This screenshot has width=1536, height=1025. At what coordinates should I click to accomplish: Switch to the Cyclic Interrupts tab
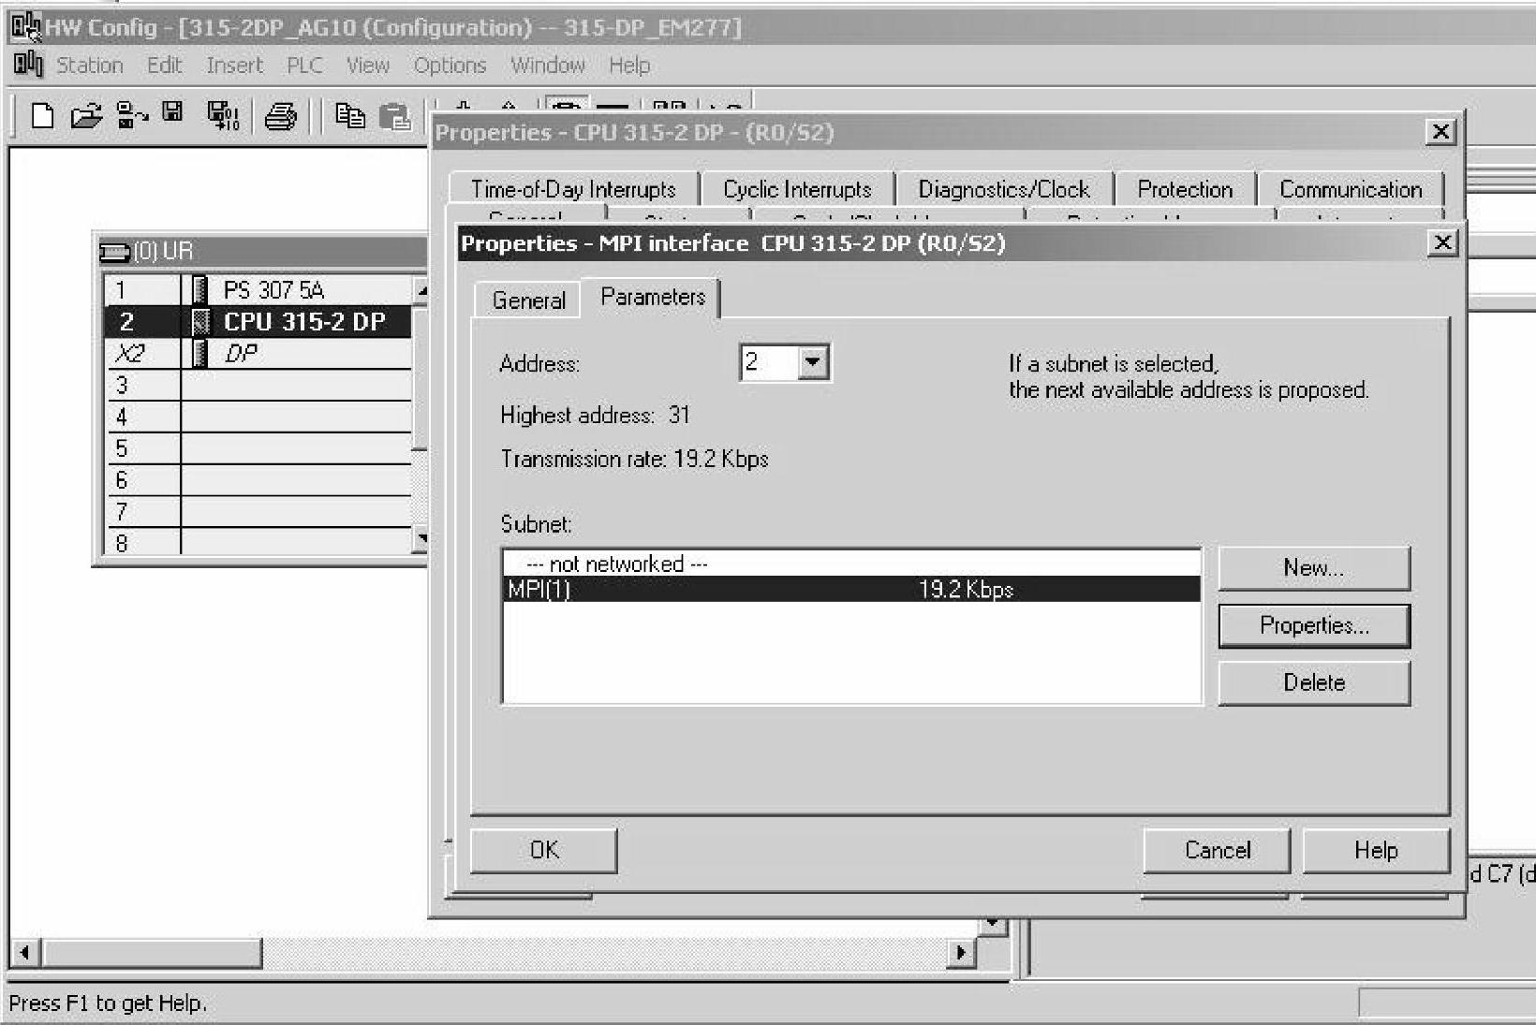(797, 189)
